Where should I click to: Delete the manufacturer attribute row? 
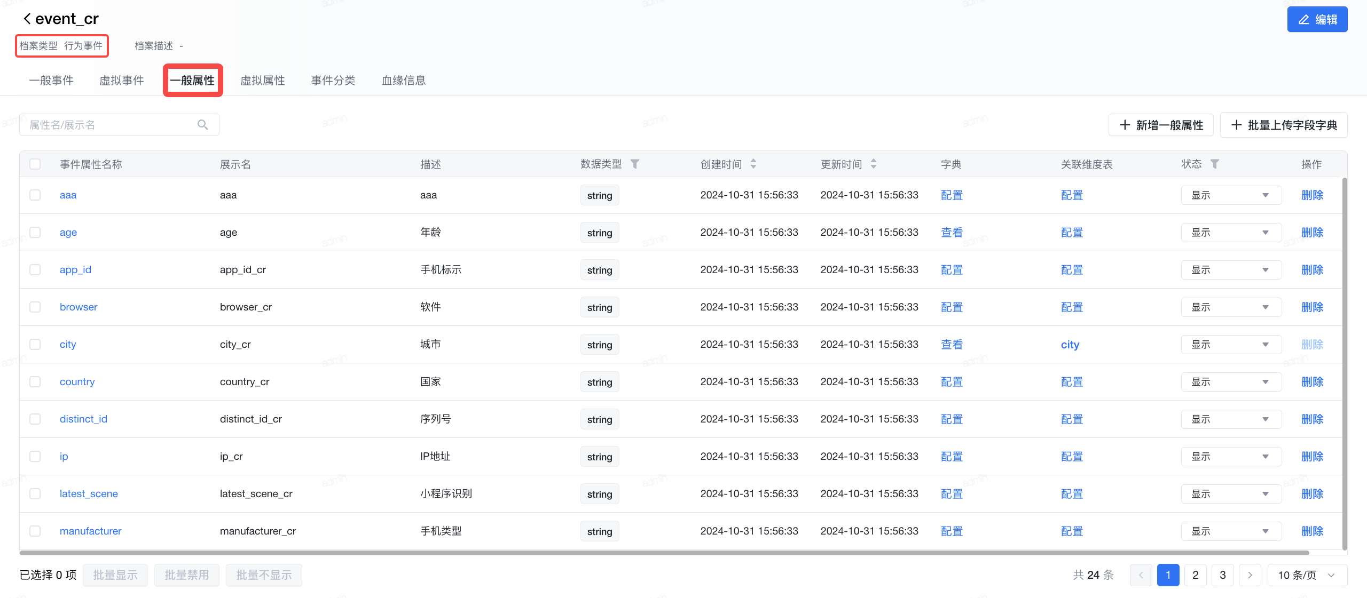[x=1313, y=531]
